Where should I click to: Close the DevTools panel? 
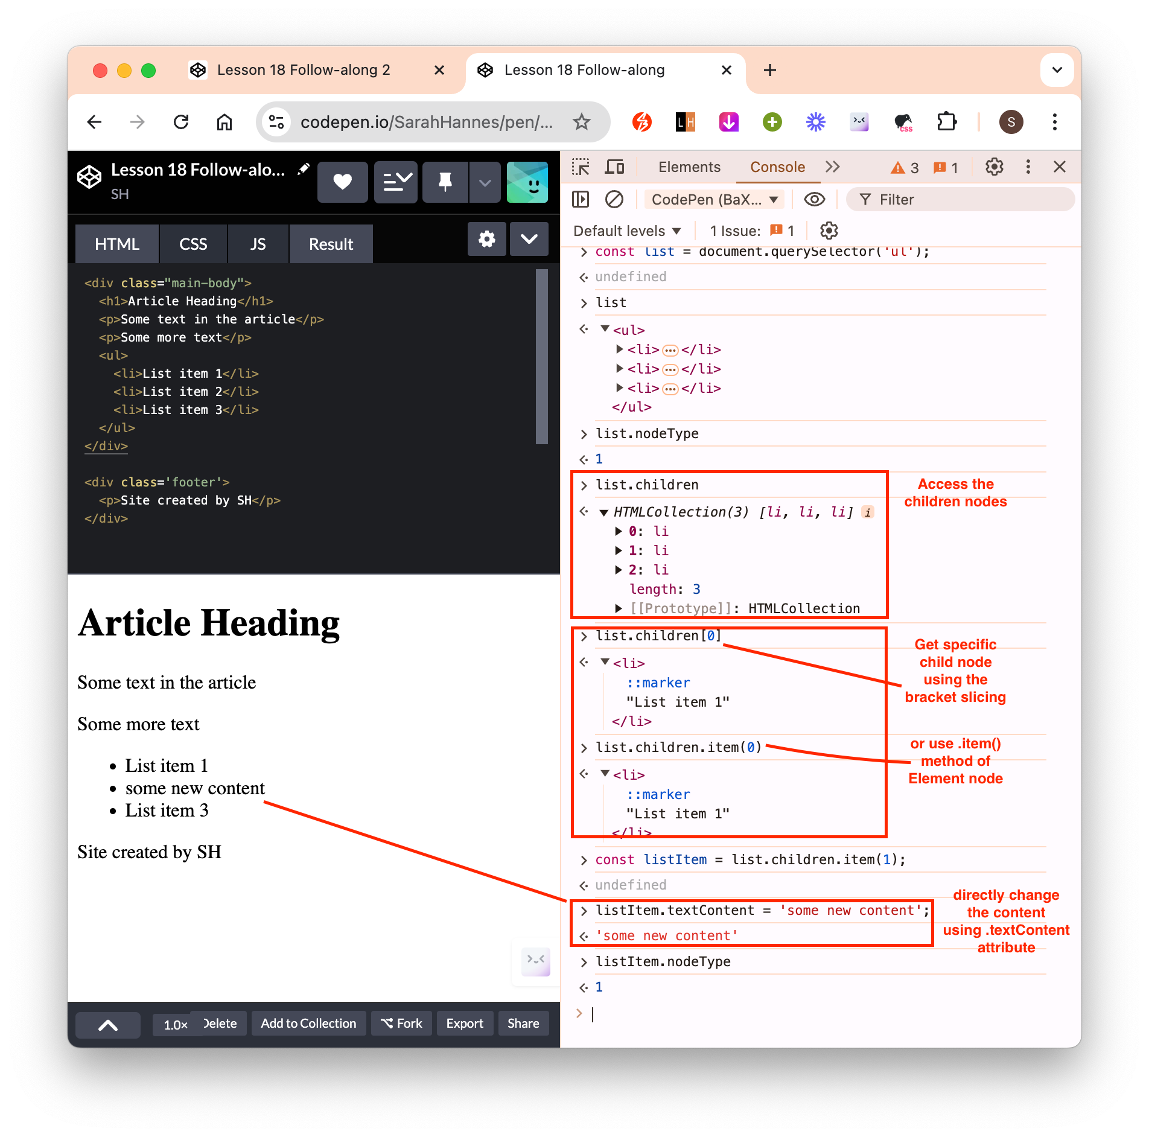click(x=1060, y=167)
